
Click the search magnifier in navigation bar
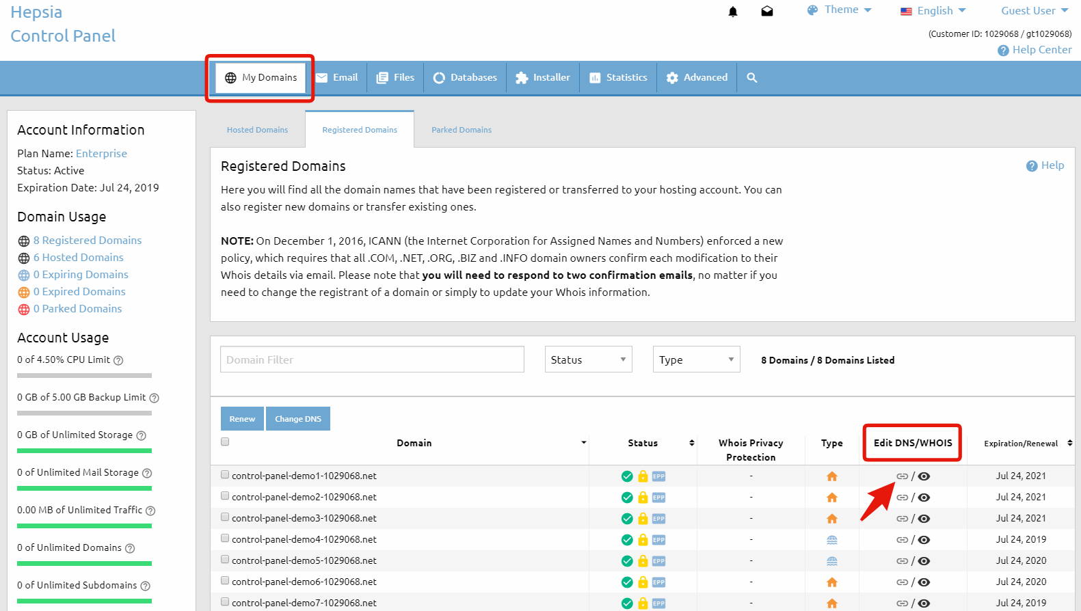tap(751, 78)
